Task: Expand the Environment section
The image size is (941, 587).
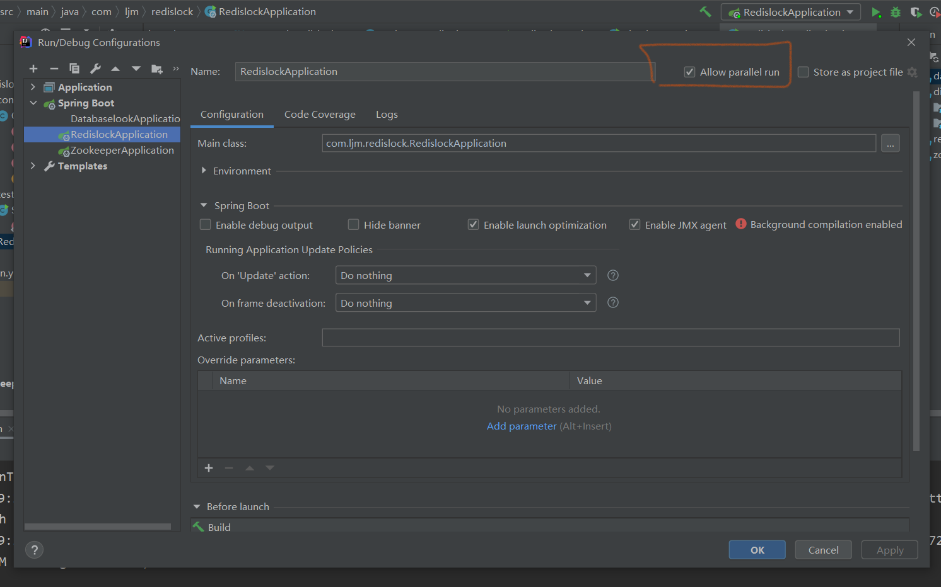Action: click(x=204, y=171)
